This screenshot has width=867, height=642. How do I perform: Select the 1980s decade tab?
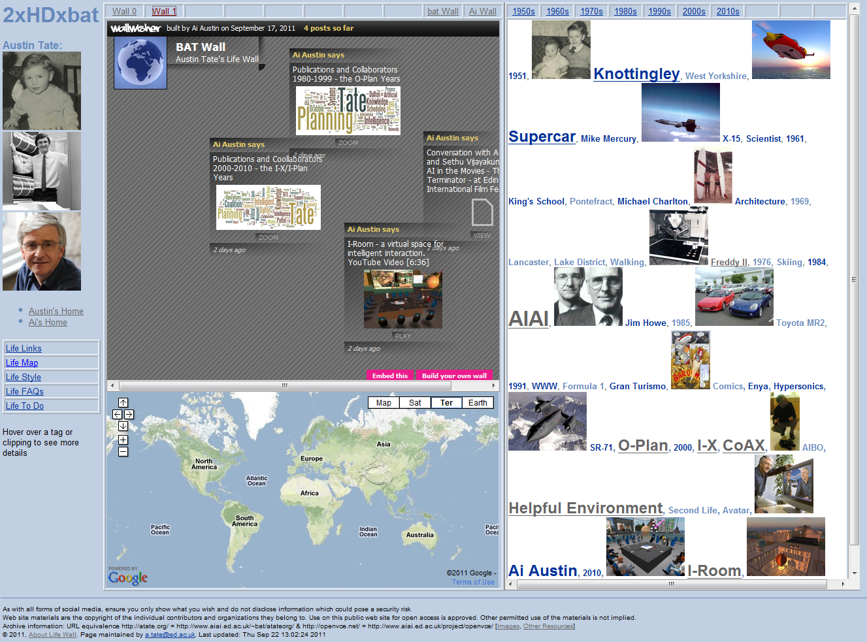(x=625, y=11)
